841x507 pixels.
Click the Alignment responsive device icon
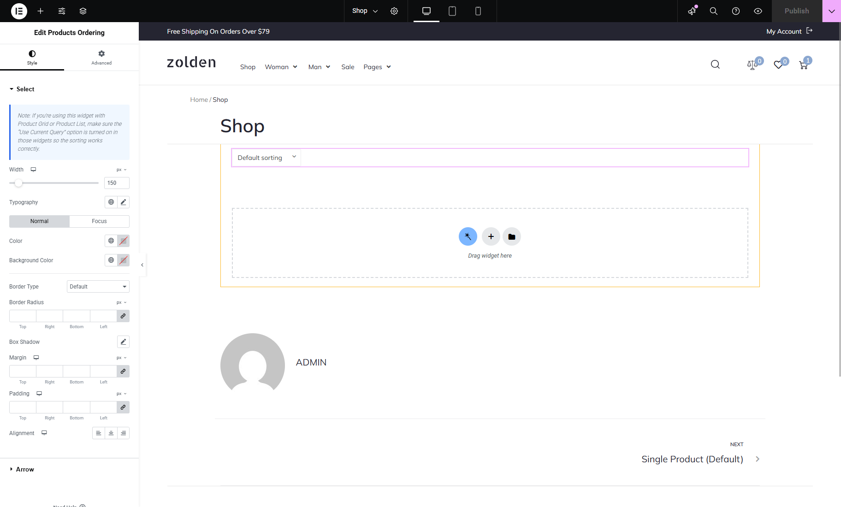coord(44,433)
